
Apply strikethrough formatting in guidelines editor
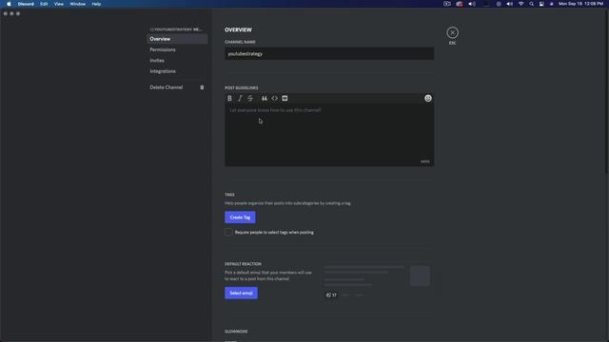coord(250,99)
